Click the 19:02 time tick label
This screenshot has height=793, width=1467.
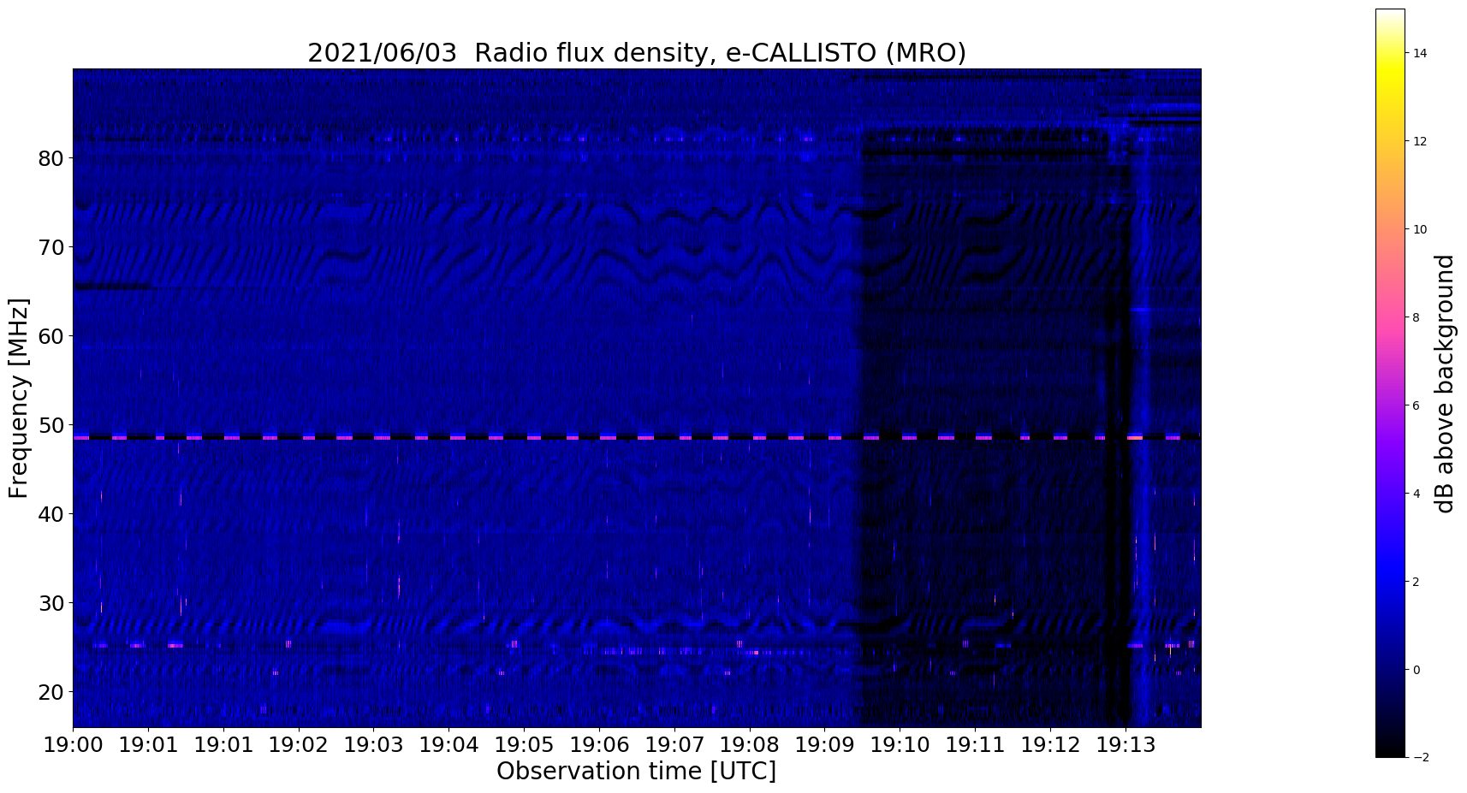(x=298, y=744)
